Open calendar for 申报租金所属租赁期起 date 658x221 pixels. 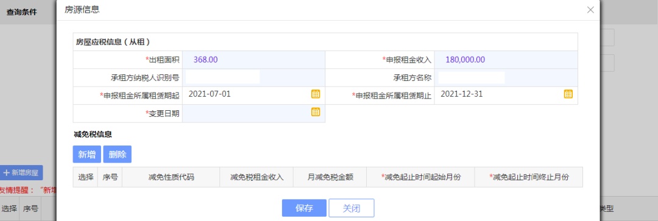coord(316,94)
